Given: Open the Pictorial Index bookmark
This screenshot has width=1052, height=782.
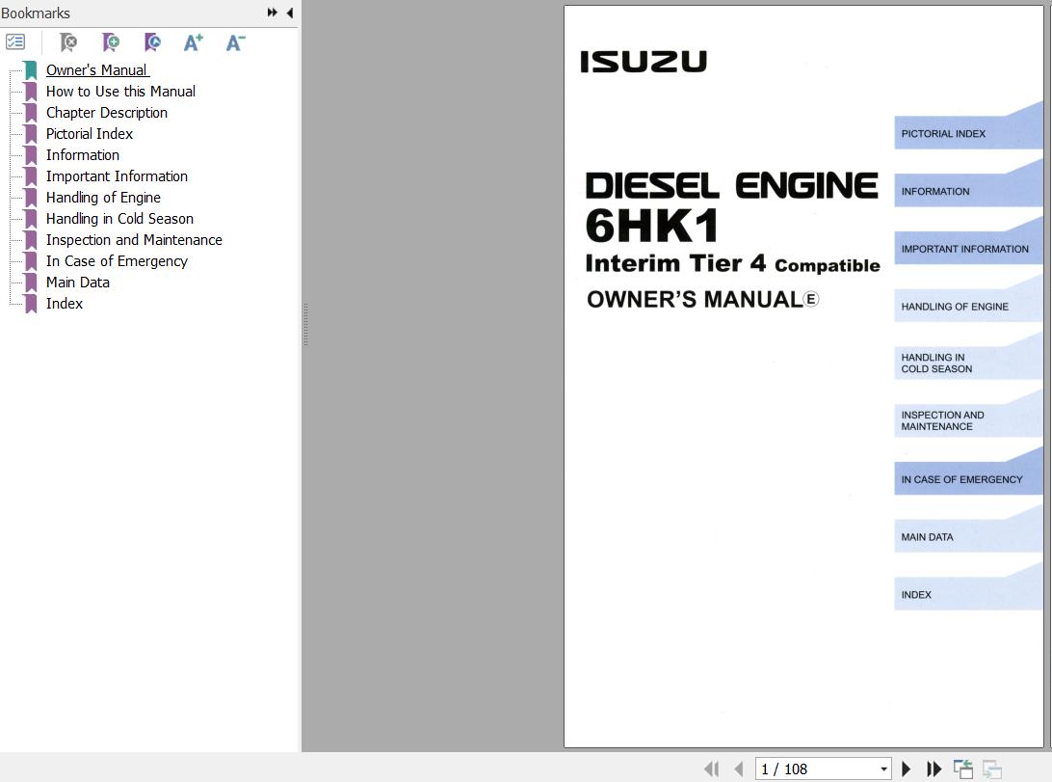Looking at the screenshot, I should click(x=90, y=134).
